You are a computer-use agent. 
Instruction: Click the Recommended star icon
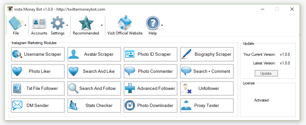(86, 23)
